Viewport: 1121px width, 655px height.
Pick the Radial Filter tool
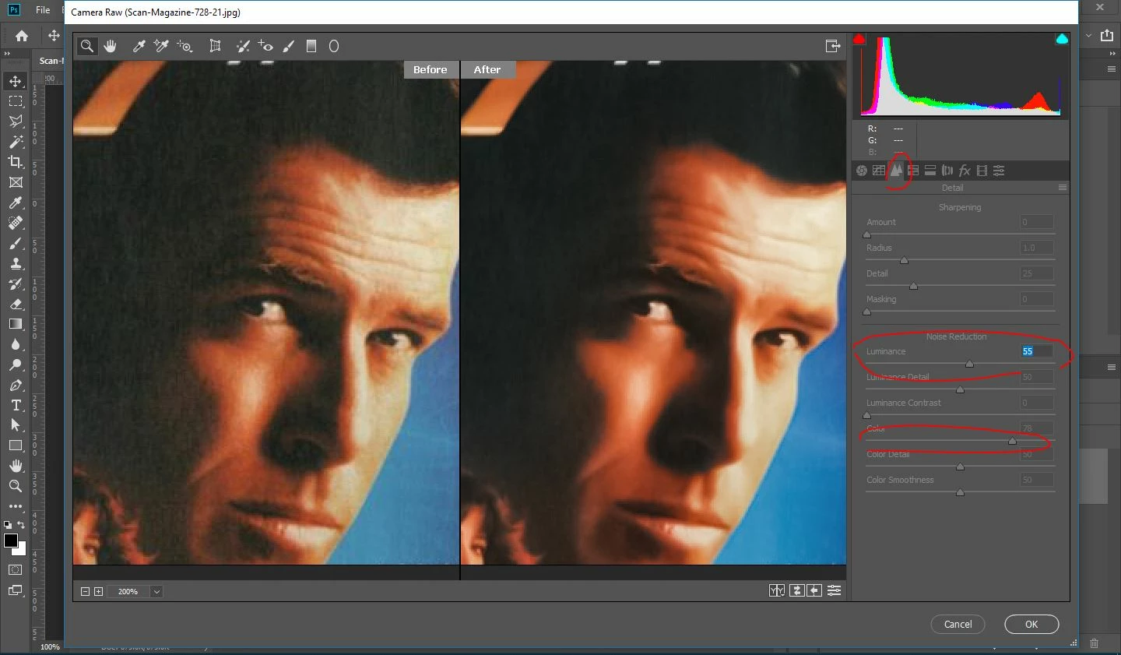[334, 46]
